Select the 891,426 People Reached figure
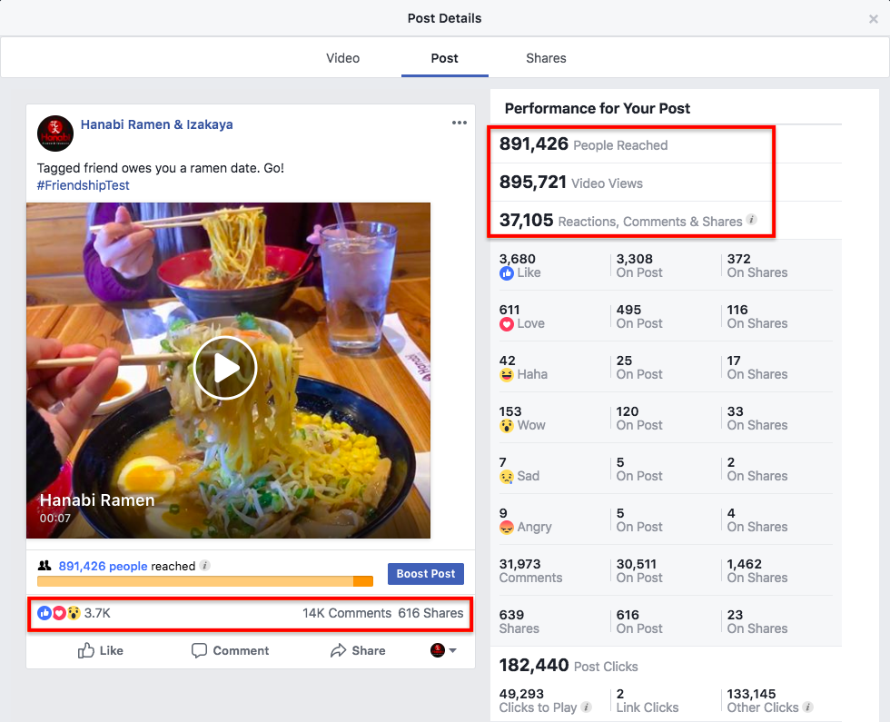The width and height of the screenshot is (890, 722). [534, 144]
